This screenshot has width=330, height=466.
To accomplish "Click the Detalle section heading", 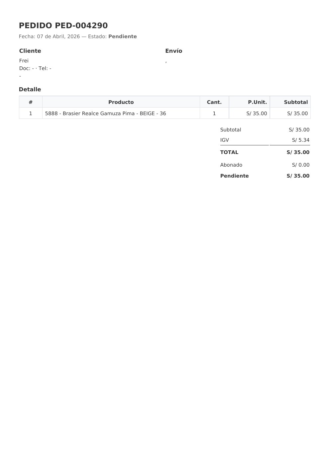I will tap(30, 89).
